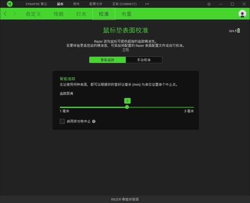Switch to the 灯光 tab
Viewport: 250px width, 203px height.
tap(81, 14)
